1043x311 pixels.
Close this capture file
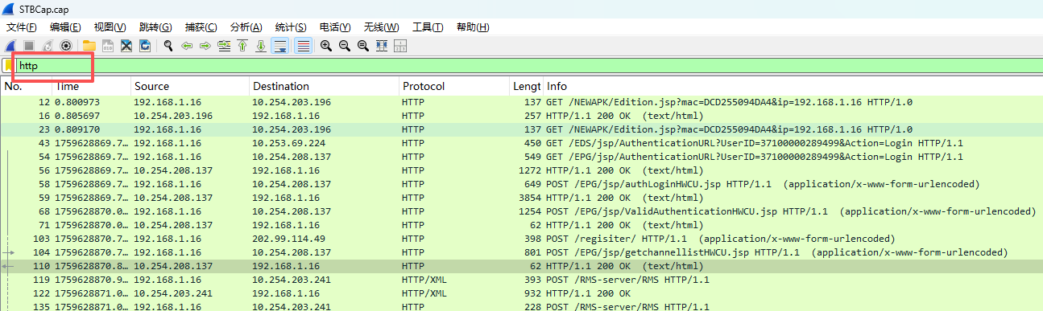(126, 46)
